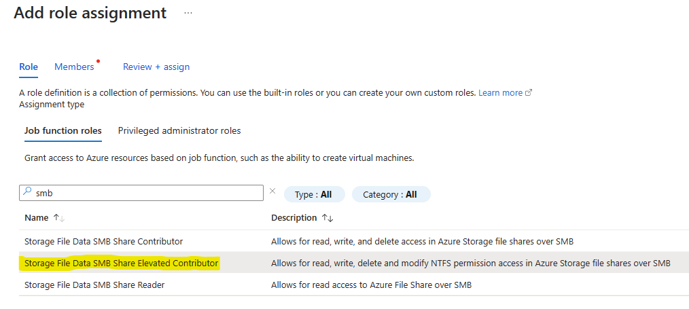This screenshot has height=309, width=689.
Task: Select Storage File Data SMB Share Contributor role
Action: 104,241
